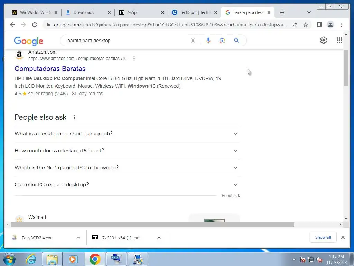This screenshot has width=354, height=266.
Task: Bookmark this page with the star icon
Action: 306,25
